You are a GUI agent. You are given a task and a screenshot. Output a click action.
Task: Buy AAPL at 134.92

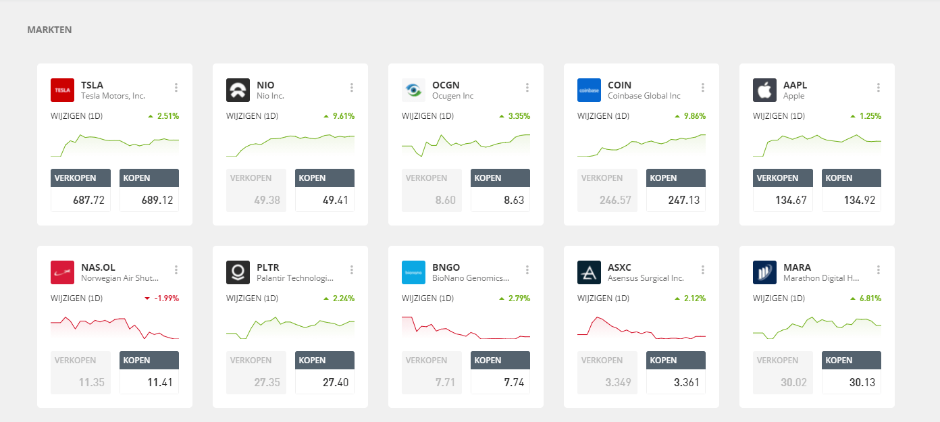pos(852,190)
